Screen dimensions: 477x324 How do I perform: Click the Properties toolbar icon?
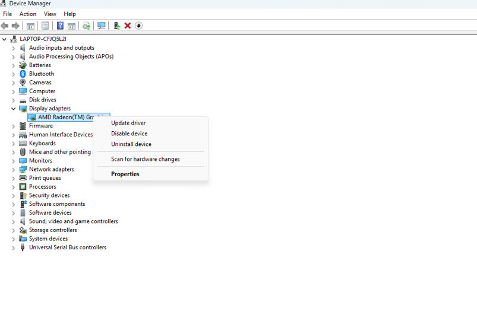tap(45, 26)
